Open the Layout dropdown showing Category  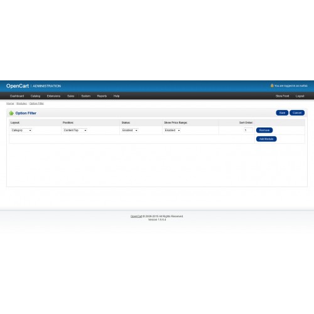(x=21, y=130)
